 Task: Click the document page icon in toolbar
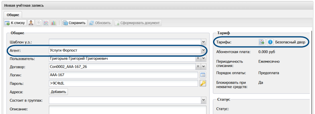point(38,23)
